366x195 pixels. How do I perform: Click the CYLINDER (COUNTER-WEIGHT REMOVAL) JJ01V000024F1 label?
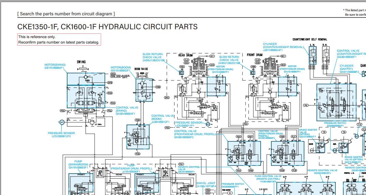click(284, 47)
